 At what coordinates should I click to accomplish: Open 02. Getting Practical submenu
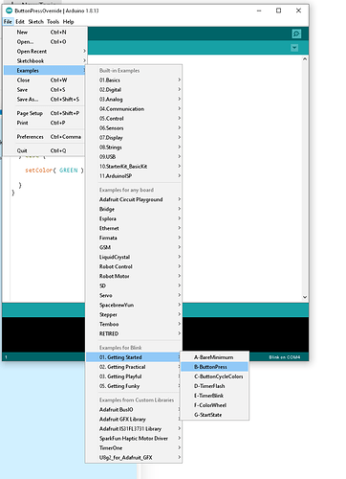coord(134,367)
